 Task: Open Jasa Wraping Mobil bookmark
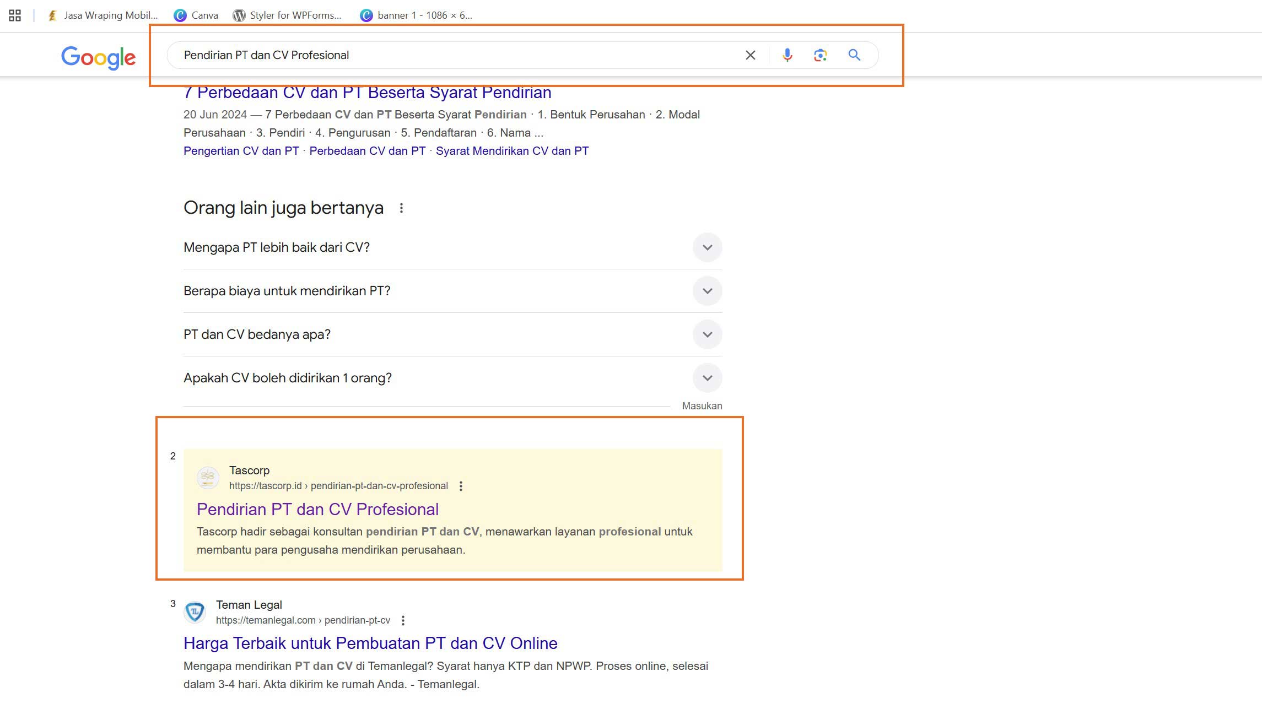click(x=103, y=15)
